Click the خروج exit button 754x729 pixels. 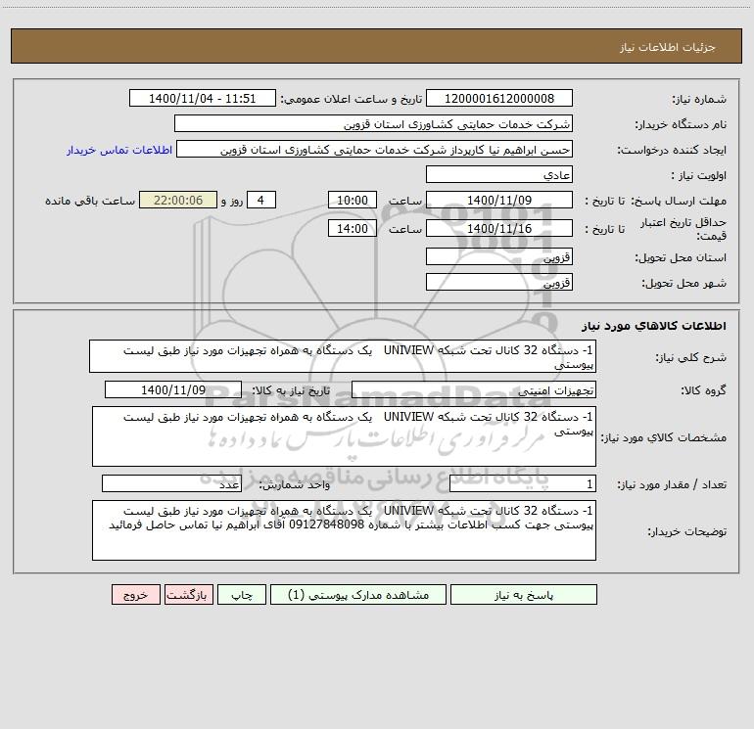[135, 594]
